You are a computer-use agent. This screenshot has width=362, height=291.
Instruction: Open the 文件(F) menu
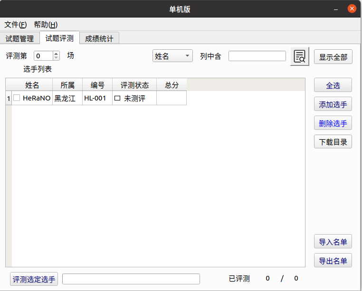tap(16, 25)
